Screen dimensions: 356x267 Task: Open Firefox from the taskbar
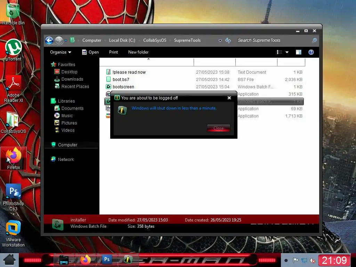coord(86,260)
